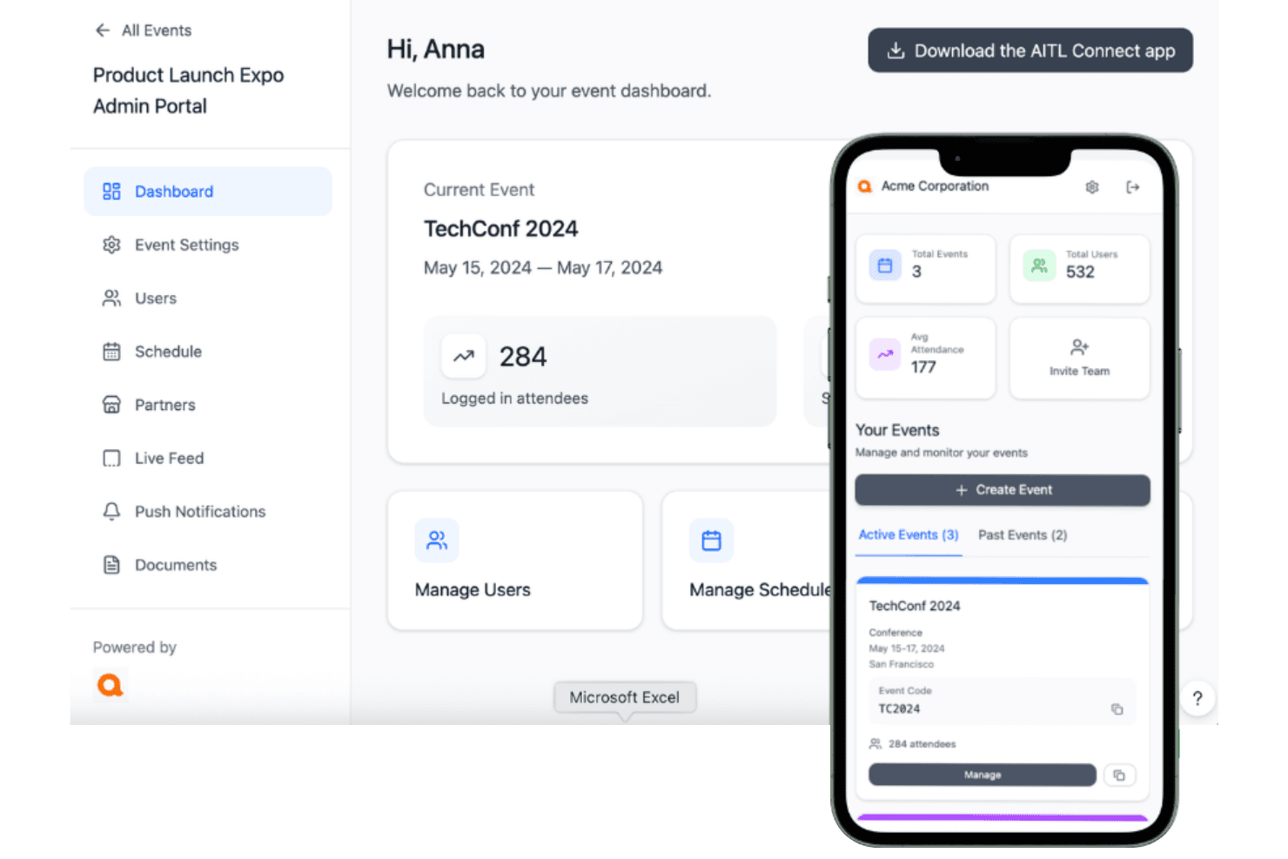
Task: Select Partners in the sidebar
Action: click(208, 405)
